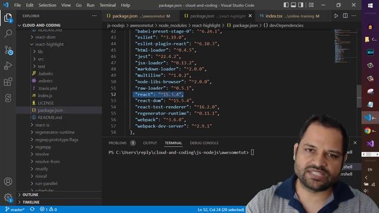This screenshot has width=379, height=213.
Task: Open the Selection menu
Action: pyautogui.click(x=47, y=5)
